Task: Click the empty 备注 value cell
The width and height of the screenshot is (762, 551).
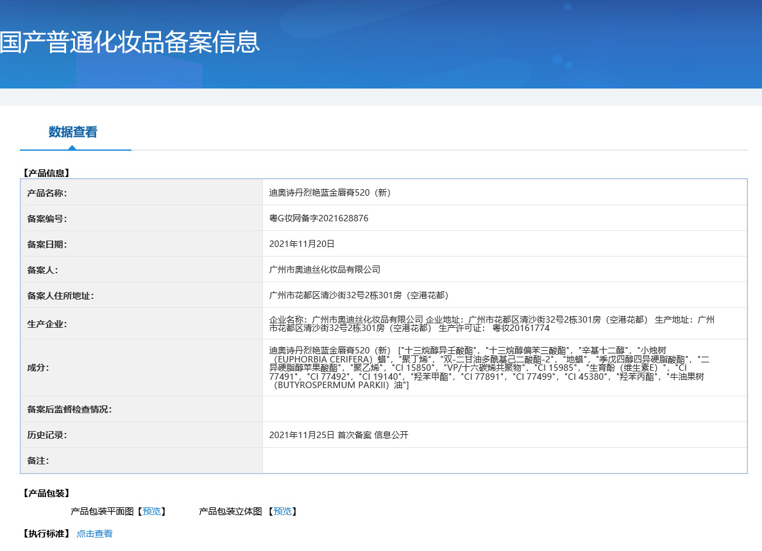Action: coord(505,461)
